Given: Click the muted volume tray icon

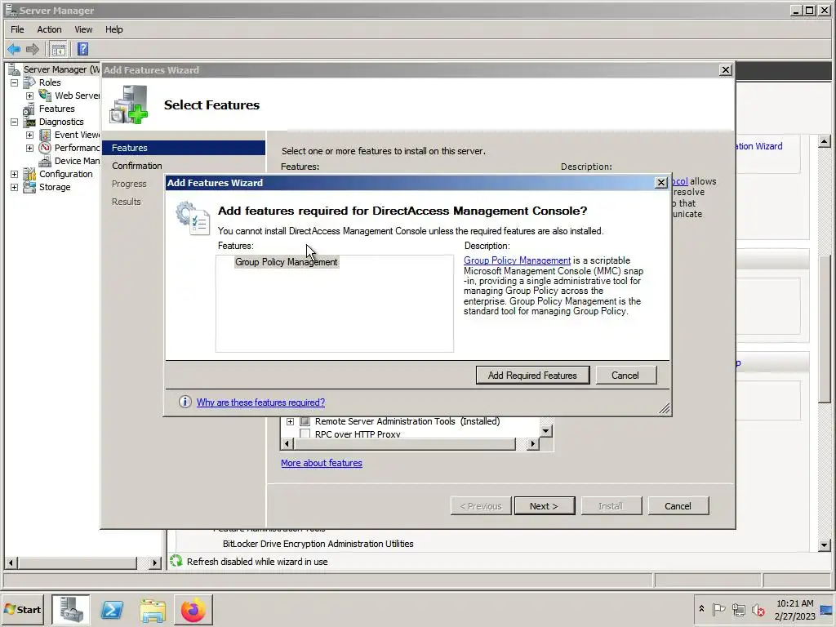Looking at the screenshot, I should (x=758, y=610).
